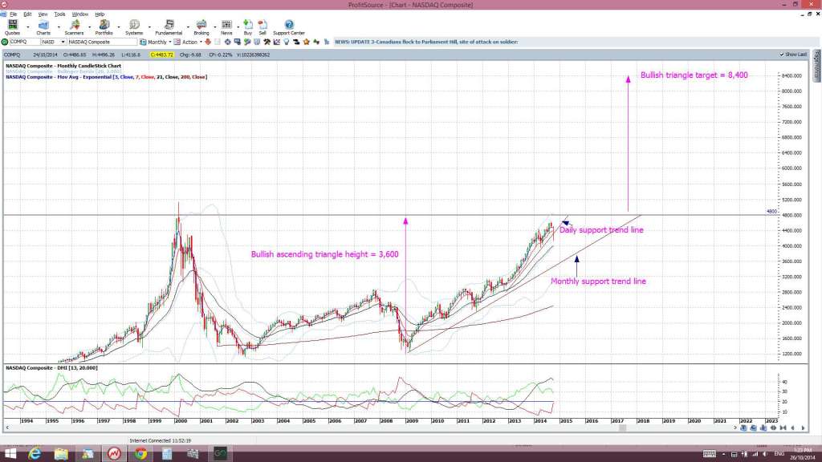Viewport: 822px width, 462px height.
Task: Open the NASD exchange combo box
Action: (x=54, y=42)
